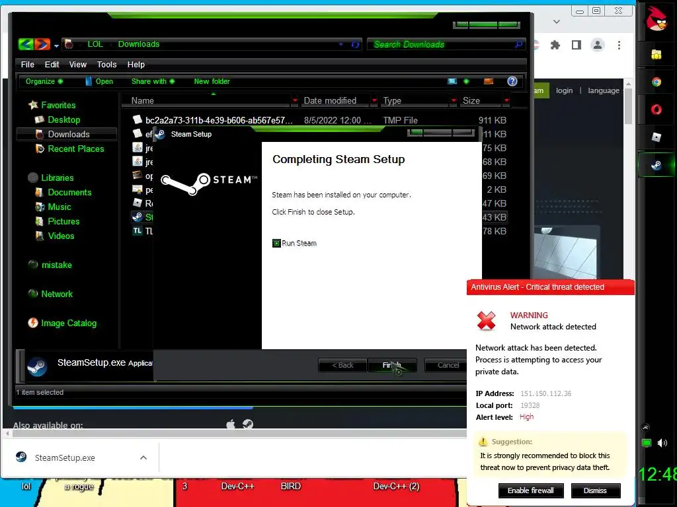Open Downloads in the navigation pane
The image size is (677, 507).
(x=68, y=134)
